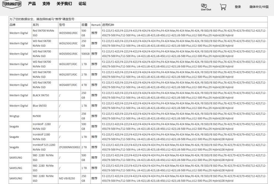Select the model cell WDS250G1R0C
This screenshot has height=184, width=274.
68,43
